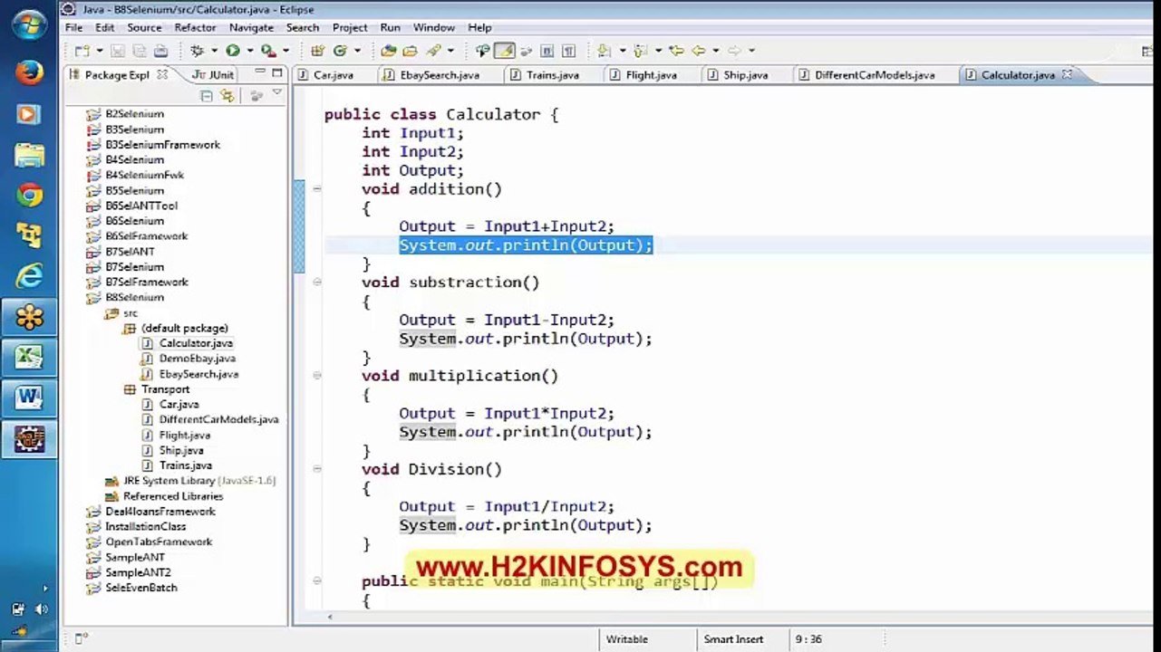Screen dimensions: 1161x652
Task: Click the Writable status bar field
Action: [x=627, y=639]
